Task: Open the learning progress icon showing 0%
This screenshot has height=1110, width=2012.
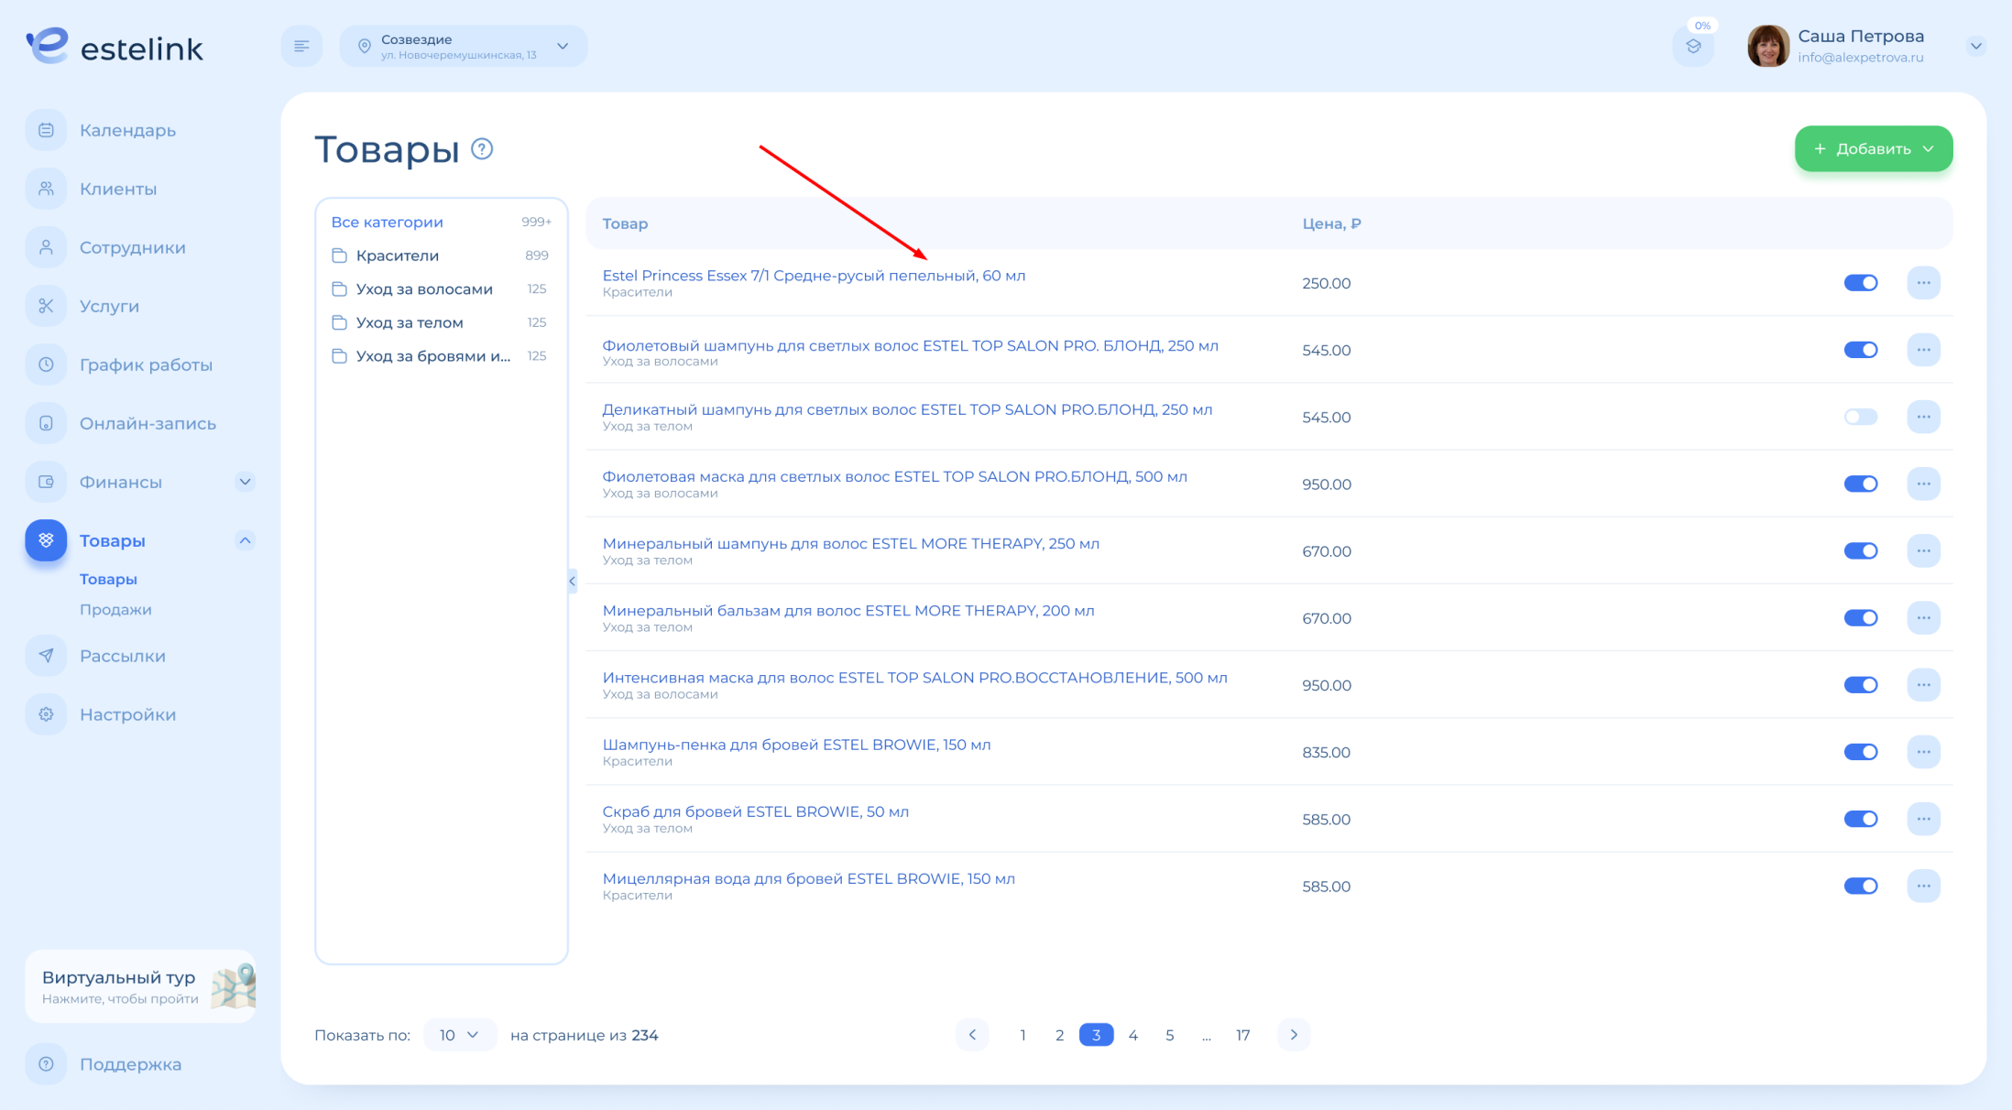Action: (x=1693, y=46)
